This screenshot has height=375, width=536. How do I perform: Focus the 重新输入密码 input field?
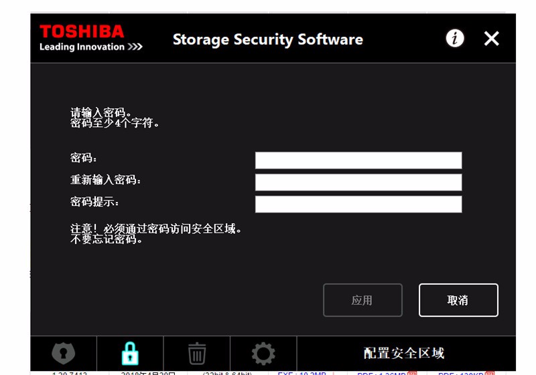[358, 182]
